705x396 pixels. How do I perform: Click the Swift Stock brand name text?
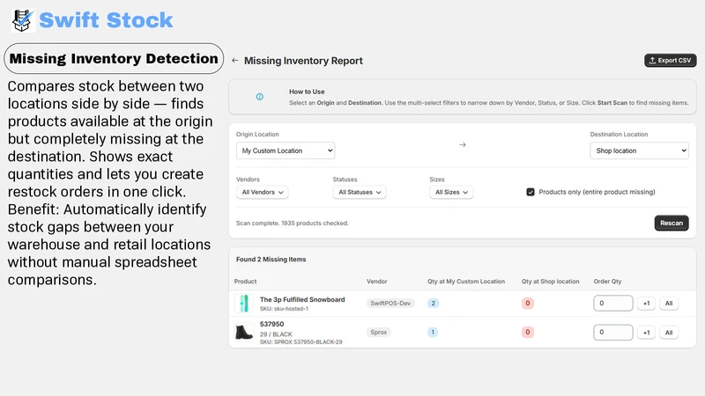pyautogui.click(x=106, y=20)
